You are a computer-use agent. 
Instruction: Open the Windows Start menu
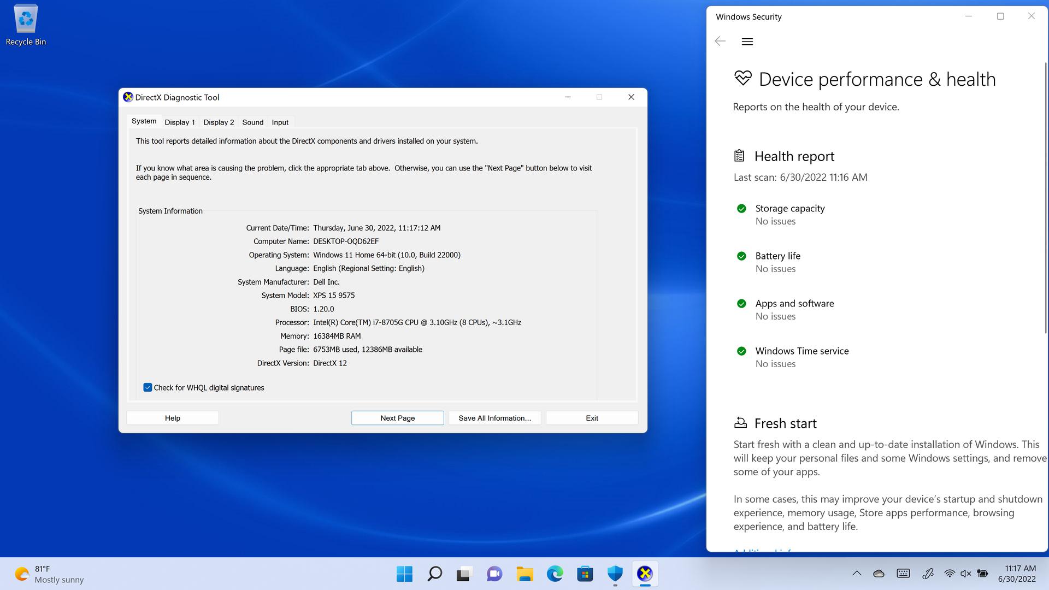[x=404, y=574]
